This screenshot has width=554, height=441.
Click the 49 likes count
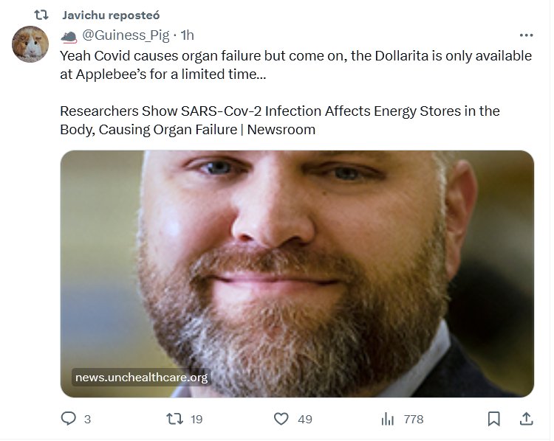pos(305,419)
